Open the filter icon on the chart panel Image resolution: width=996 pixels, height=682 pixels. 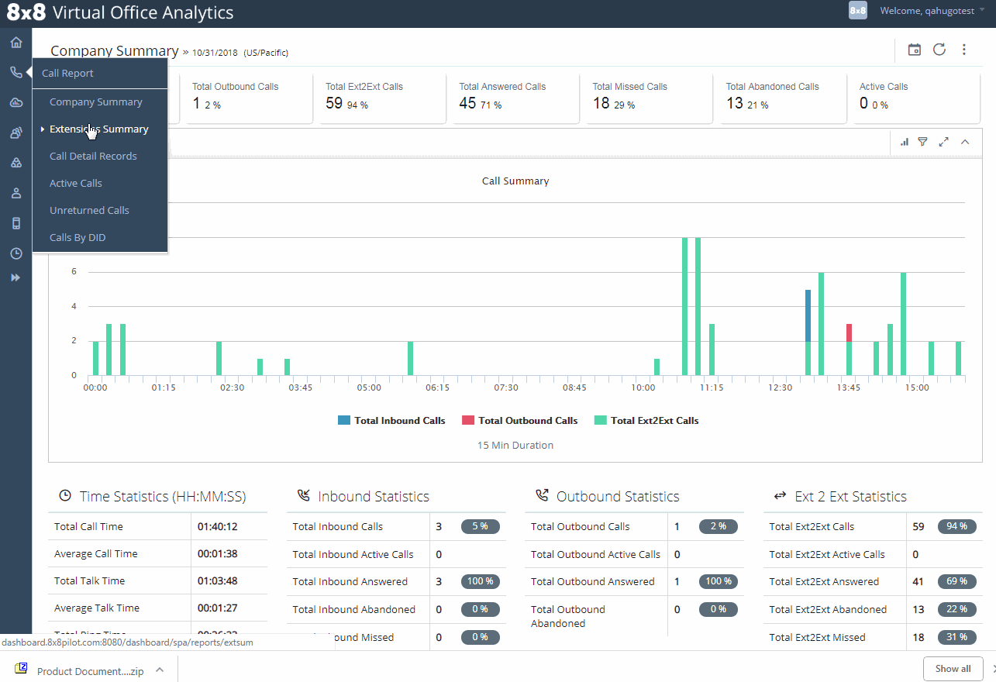[x=922, y=142]
